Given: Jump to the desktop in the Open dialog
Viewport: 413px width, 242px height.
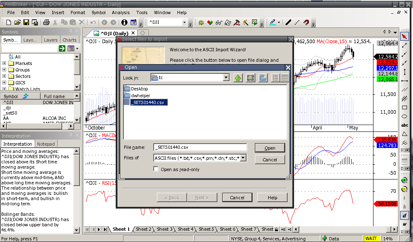Looking at the screenshot, I should (250, 78).
